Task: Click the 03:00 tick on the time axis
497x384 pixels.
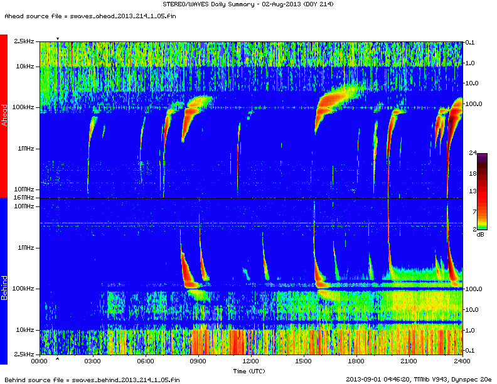Action: (x=92, y=361)
